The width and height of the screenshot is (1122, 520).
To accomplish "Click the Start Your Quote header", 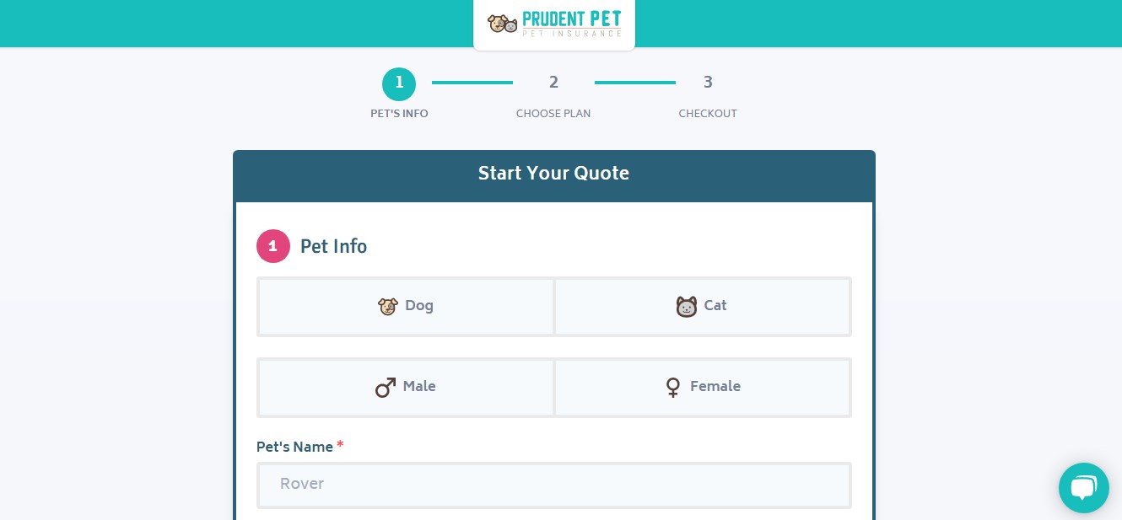I will 554,174.
